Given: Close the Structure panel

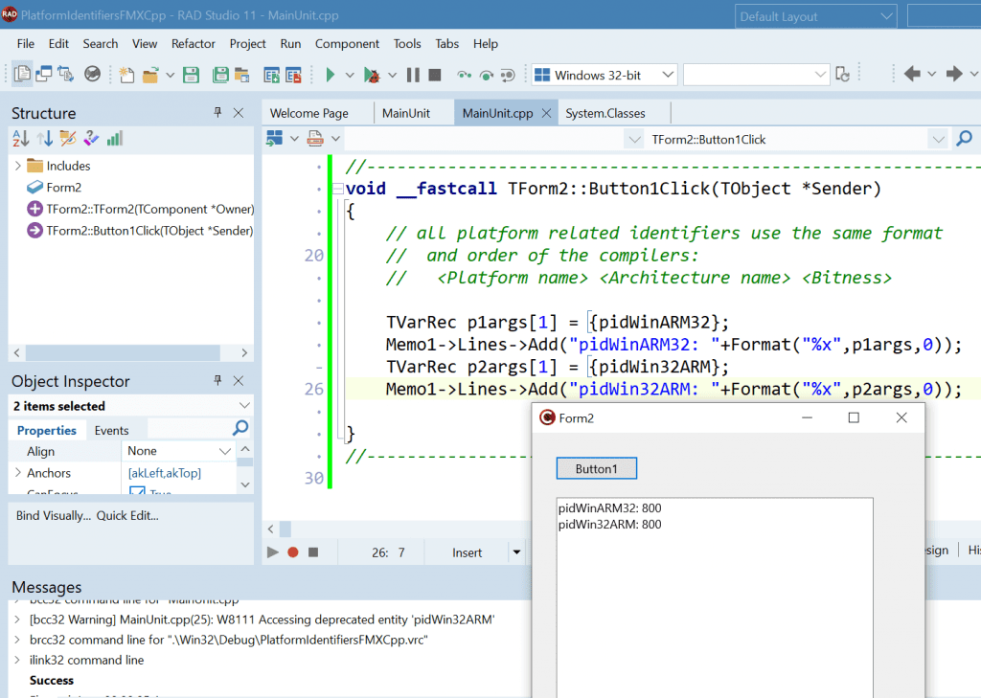Looking at the screenshot, I should 239,113.
